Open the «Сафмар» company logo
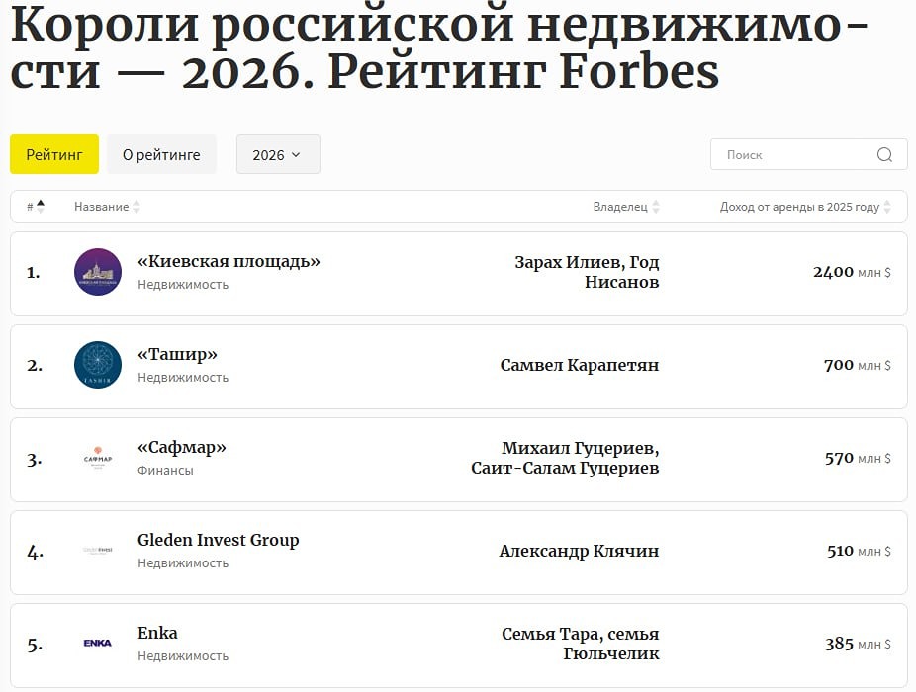The height and width of the screenshot is (692, 916). pos(97,457)
